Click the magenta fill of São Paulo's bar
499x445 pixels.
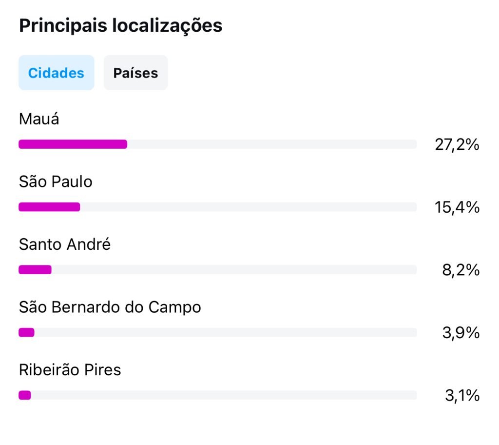pyautogui.click(x=49, y=207)
